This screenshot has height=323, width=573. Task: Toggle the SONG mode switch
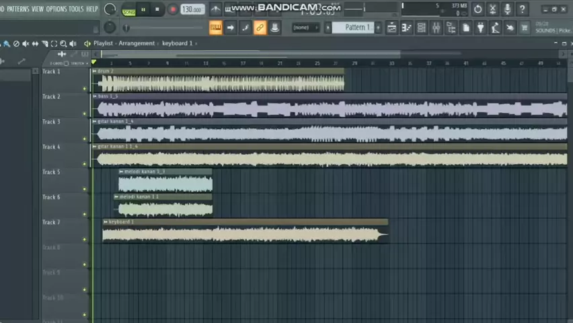[128, 11]
